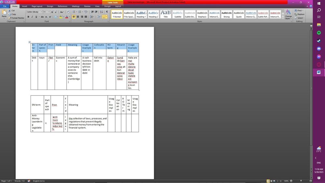Apply the Heading 1 style

(x=141, y=14)
